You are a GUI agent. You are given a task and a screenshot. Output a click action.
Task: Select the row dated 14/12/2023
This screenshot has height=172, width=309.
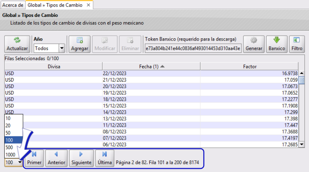coord(151,112)
